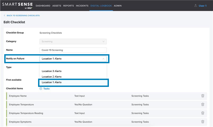Click Yes/No Question type of Employee Symptoms

pyautogui.click(x=83, y=122)
